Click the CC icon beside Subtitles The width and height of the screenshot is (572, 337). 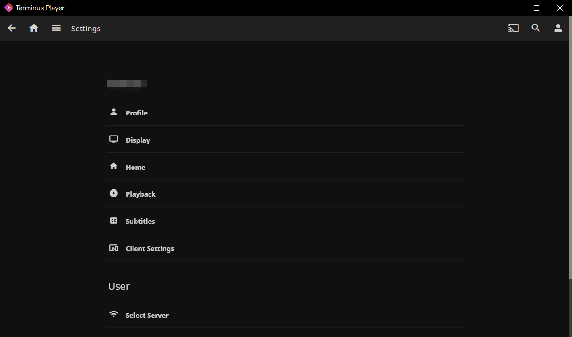click(114, 221)
